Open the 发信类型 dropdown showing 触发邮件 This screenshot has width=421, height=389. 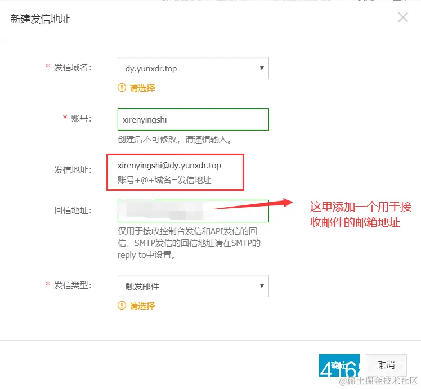(x=193, y=286)
